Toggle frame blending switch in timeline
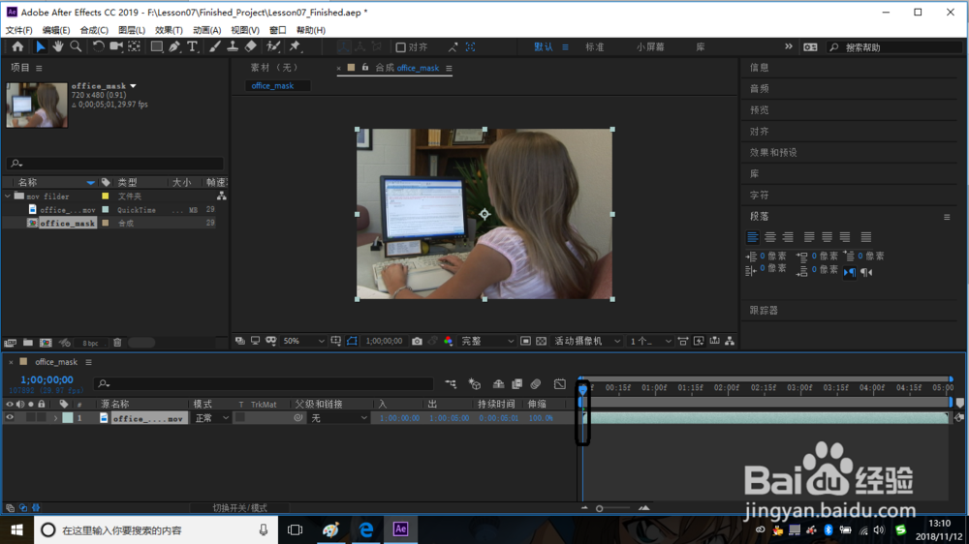Viewport: 969px width, 544px height. click(x=517, y=384)
